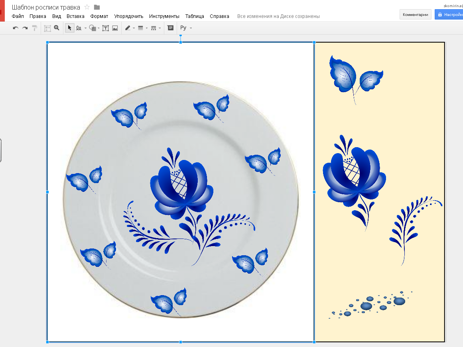Choose the Select arrow cursor tool

69,28
